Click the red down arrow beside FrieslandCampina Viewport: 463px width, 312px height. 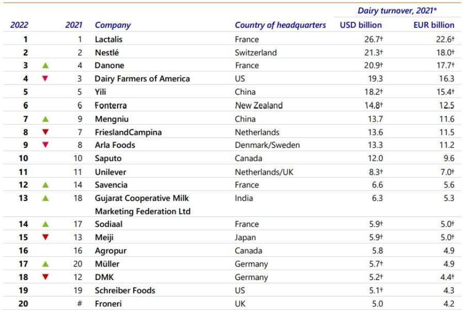pyautogui.click(x=45, y=132)
